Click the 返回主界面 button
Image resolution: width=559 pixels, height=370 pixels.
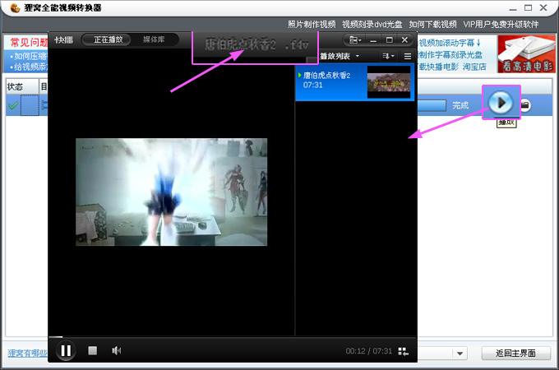[x=515, y=354]
